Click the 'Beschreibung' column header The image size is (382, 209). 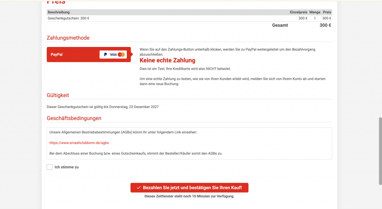59,12
